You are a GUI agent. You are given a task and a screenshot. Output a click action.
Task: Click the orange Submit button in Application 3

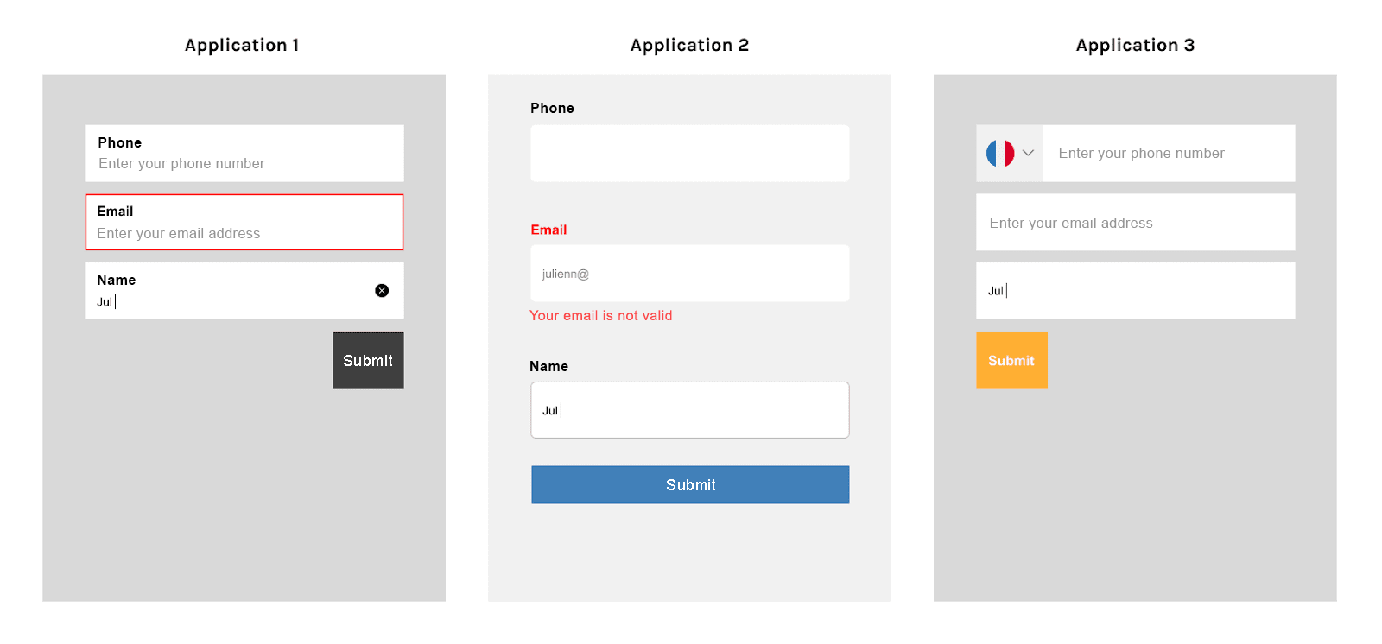(x=1011, y=361)
